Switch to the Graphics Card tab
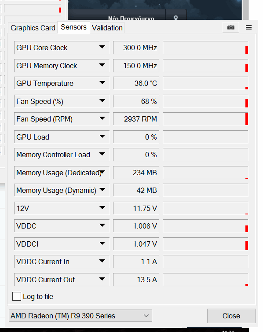263x332 pixels. pos(33,28)
